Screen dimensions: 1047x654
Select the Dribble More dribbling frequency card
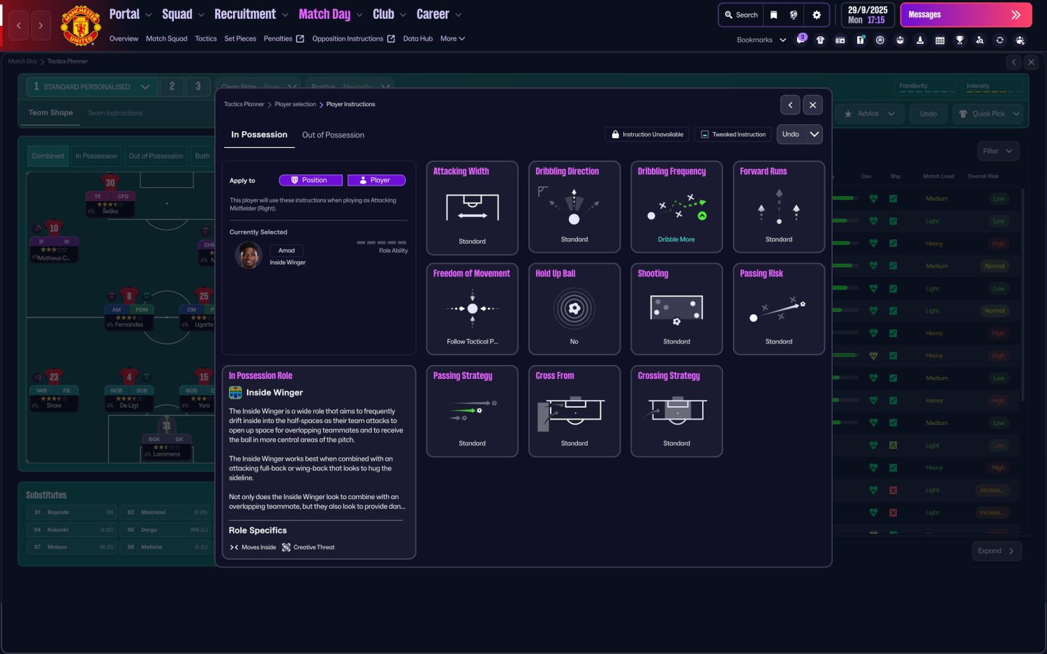(676, 207)
